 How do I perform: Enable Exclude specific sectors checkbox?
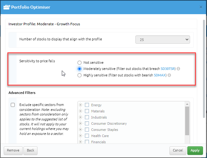pos(13,105)
